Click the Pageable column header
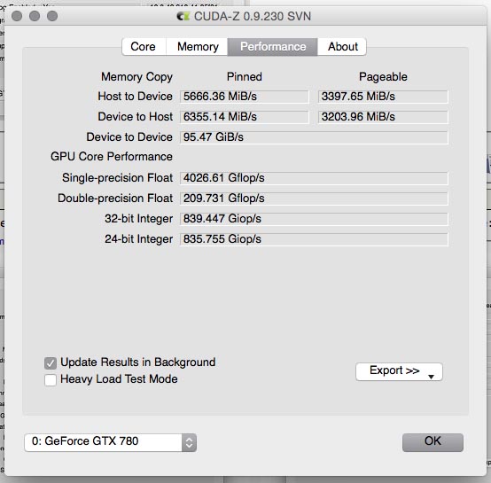The height and width of the screenshot is (483, 491). [x=383, y=77]
